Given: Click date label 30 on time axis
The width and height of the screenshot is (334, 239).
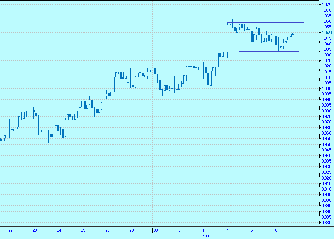Looking at the screenshot, I should point(156,230).
